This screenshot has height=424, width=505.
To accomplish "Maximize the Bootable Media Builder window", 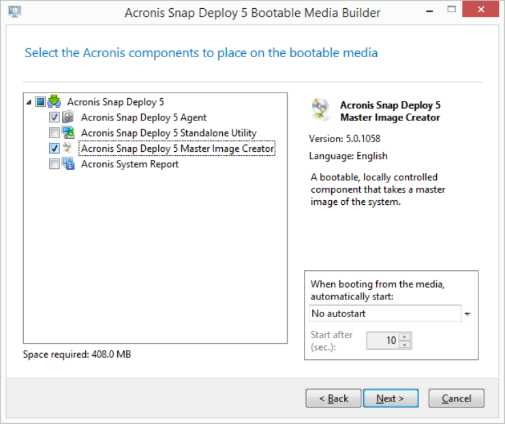I will pyautogui.click(x=452, y=10).
